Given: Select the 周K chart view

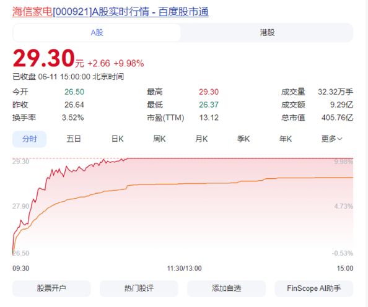Looking at the screenshot, I should 159,139.
